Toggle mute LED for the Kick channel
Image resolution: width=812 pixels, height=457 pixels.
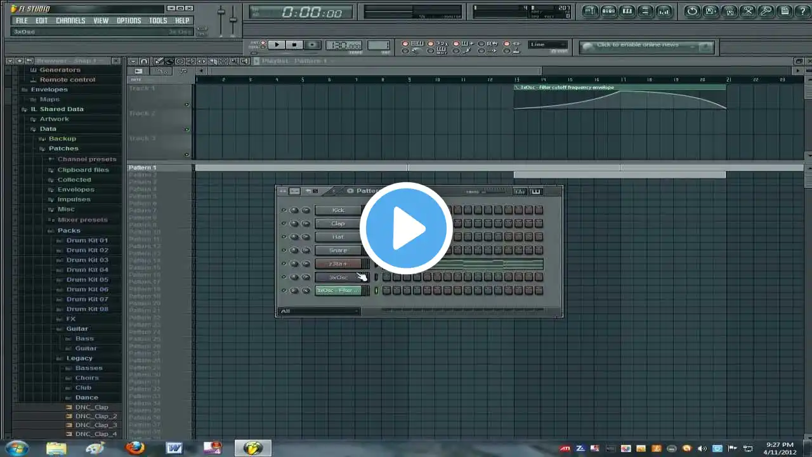(x=284, y=210)
